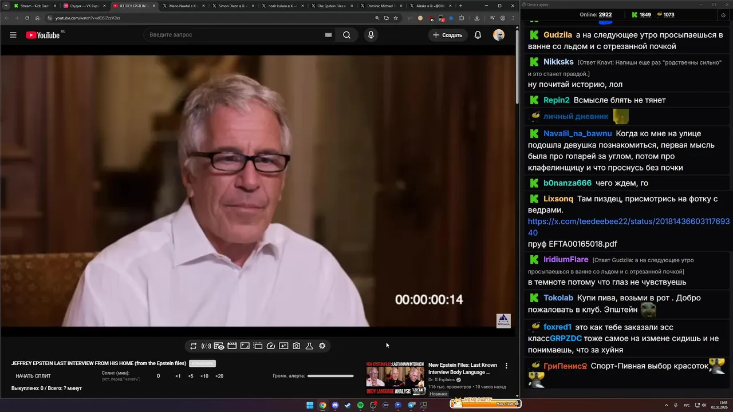Open the YouTube hamburger guide menu
Screen dimensions: 733x412
pyautogui.click(x=13, y=35)
